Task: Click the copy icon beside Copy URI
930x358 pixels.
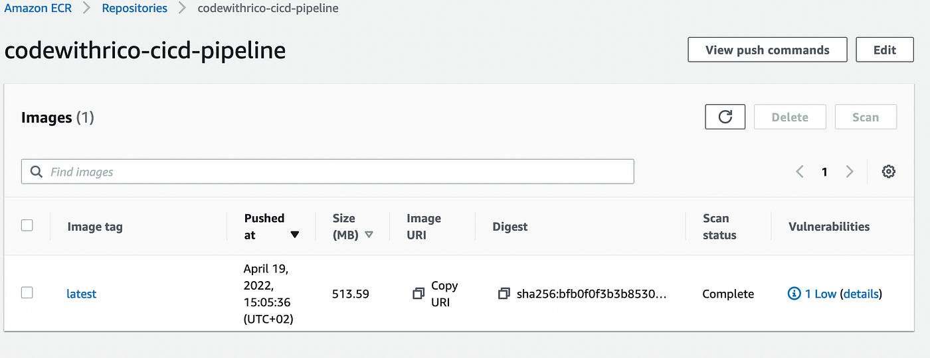Action: pos(418,294)
